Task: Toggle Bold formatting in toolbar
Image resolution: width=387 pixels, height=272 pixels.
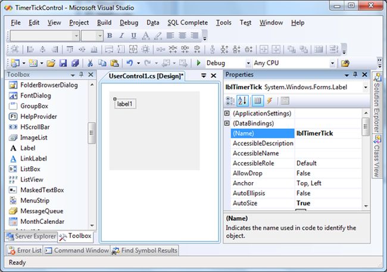Action: click(110, 36)
